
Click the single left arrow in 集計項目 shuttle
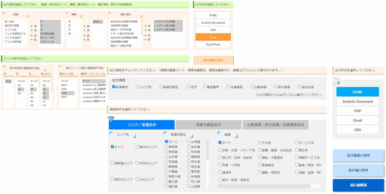pyautogui.click(x=146, y=30)
